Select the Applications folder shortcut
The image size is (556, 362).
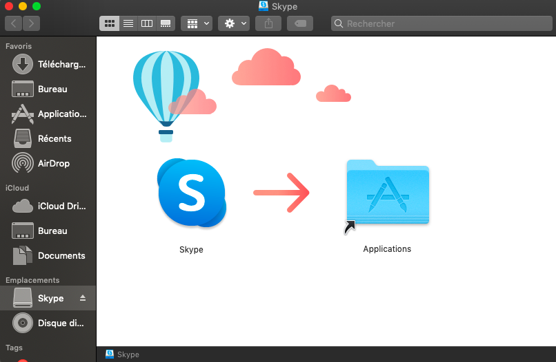[x=387, y=193]
